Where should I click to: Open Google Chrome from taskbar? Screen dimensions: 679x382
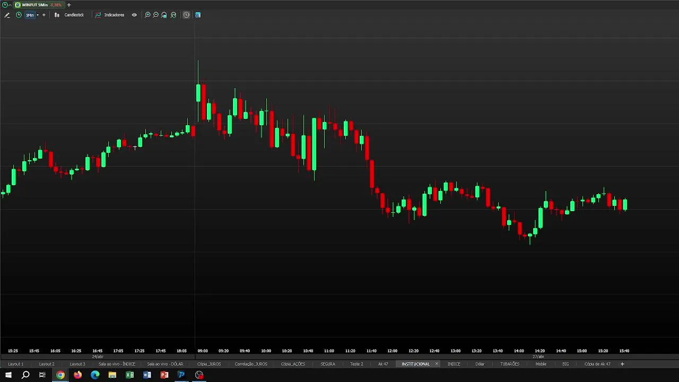pyautogui.click(x=60, y=375)
